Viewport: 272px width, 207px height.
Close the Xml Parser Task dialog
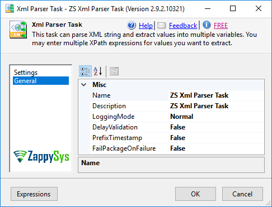pos(259,8)
